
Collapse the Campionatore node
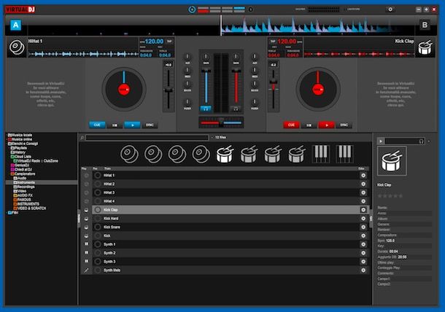[x=10, y=174]
